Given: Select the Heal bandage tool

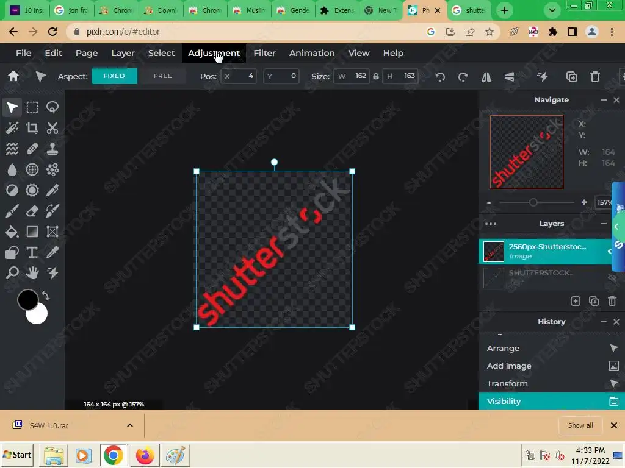Looking at the screenshot, I should [32, 149].
